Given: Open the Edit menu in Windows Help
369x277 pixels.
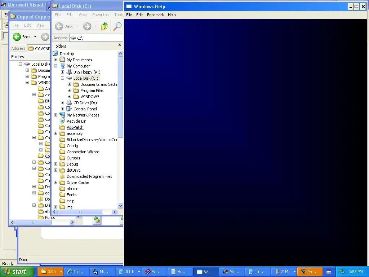Looking at the screenshot, I should click(x=139, y=14).
